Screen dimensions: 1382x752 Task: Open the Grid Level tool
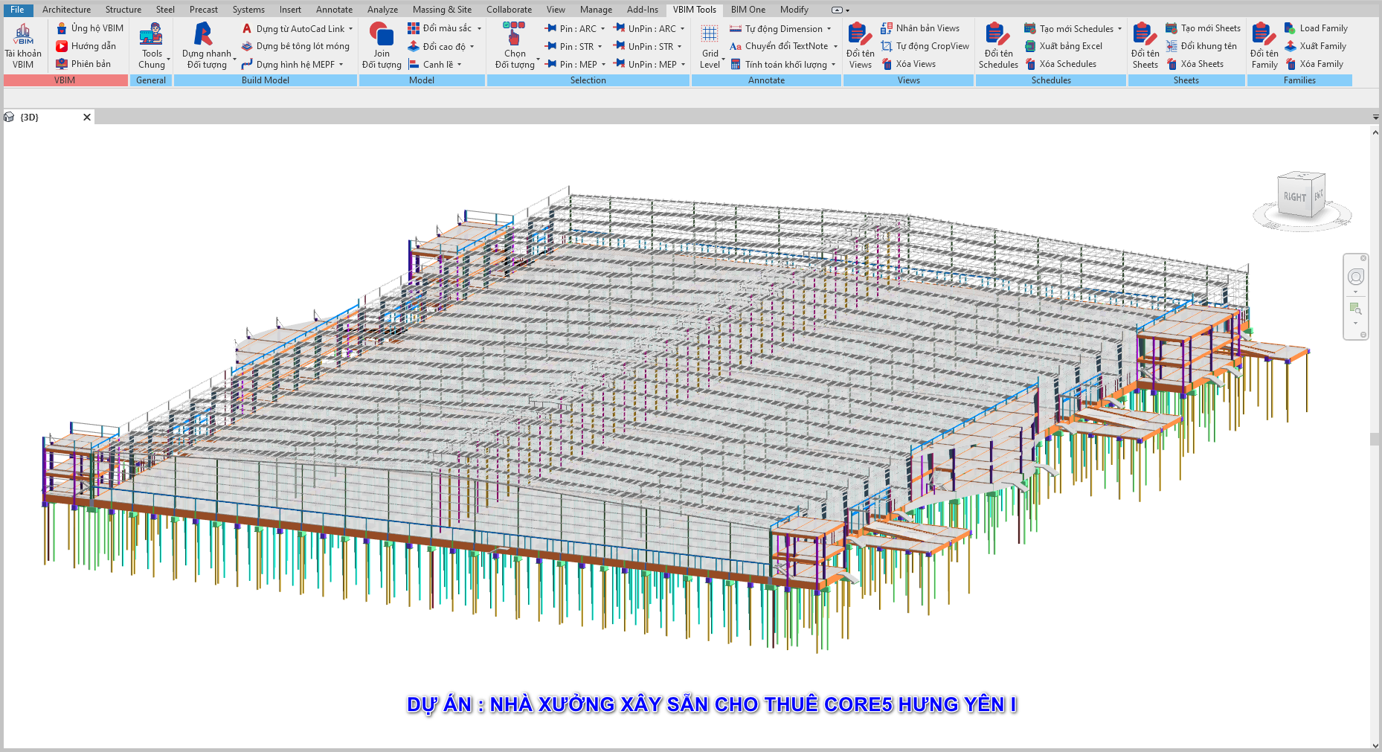pyautogui.click(x=710, y=34)
